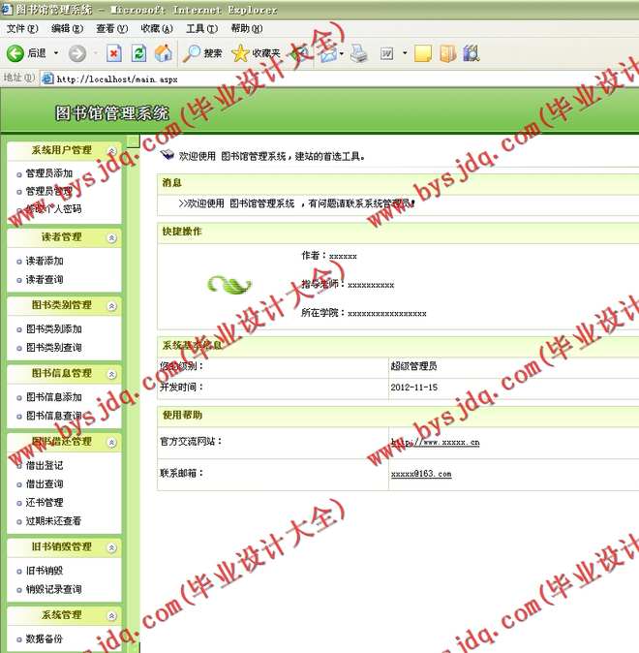
Task: Collapse the 旧书销毁管理 section chevron
Action: click(x=112, y=547)
